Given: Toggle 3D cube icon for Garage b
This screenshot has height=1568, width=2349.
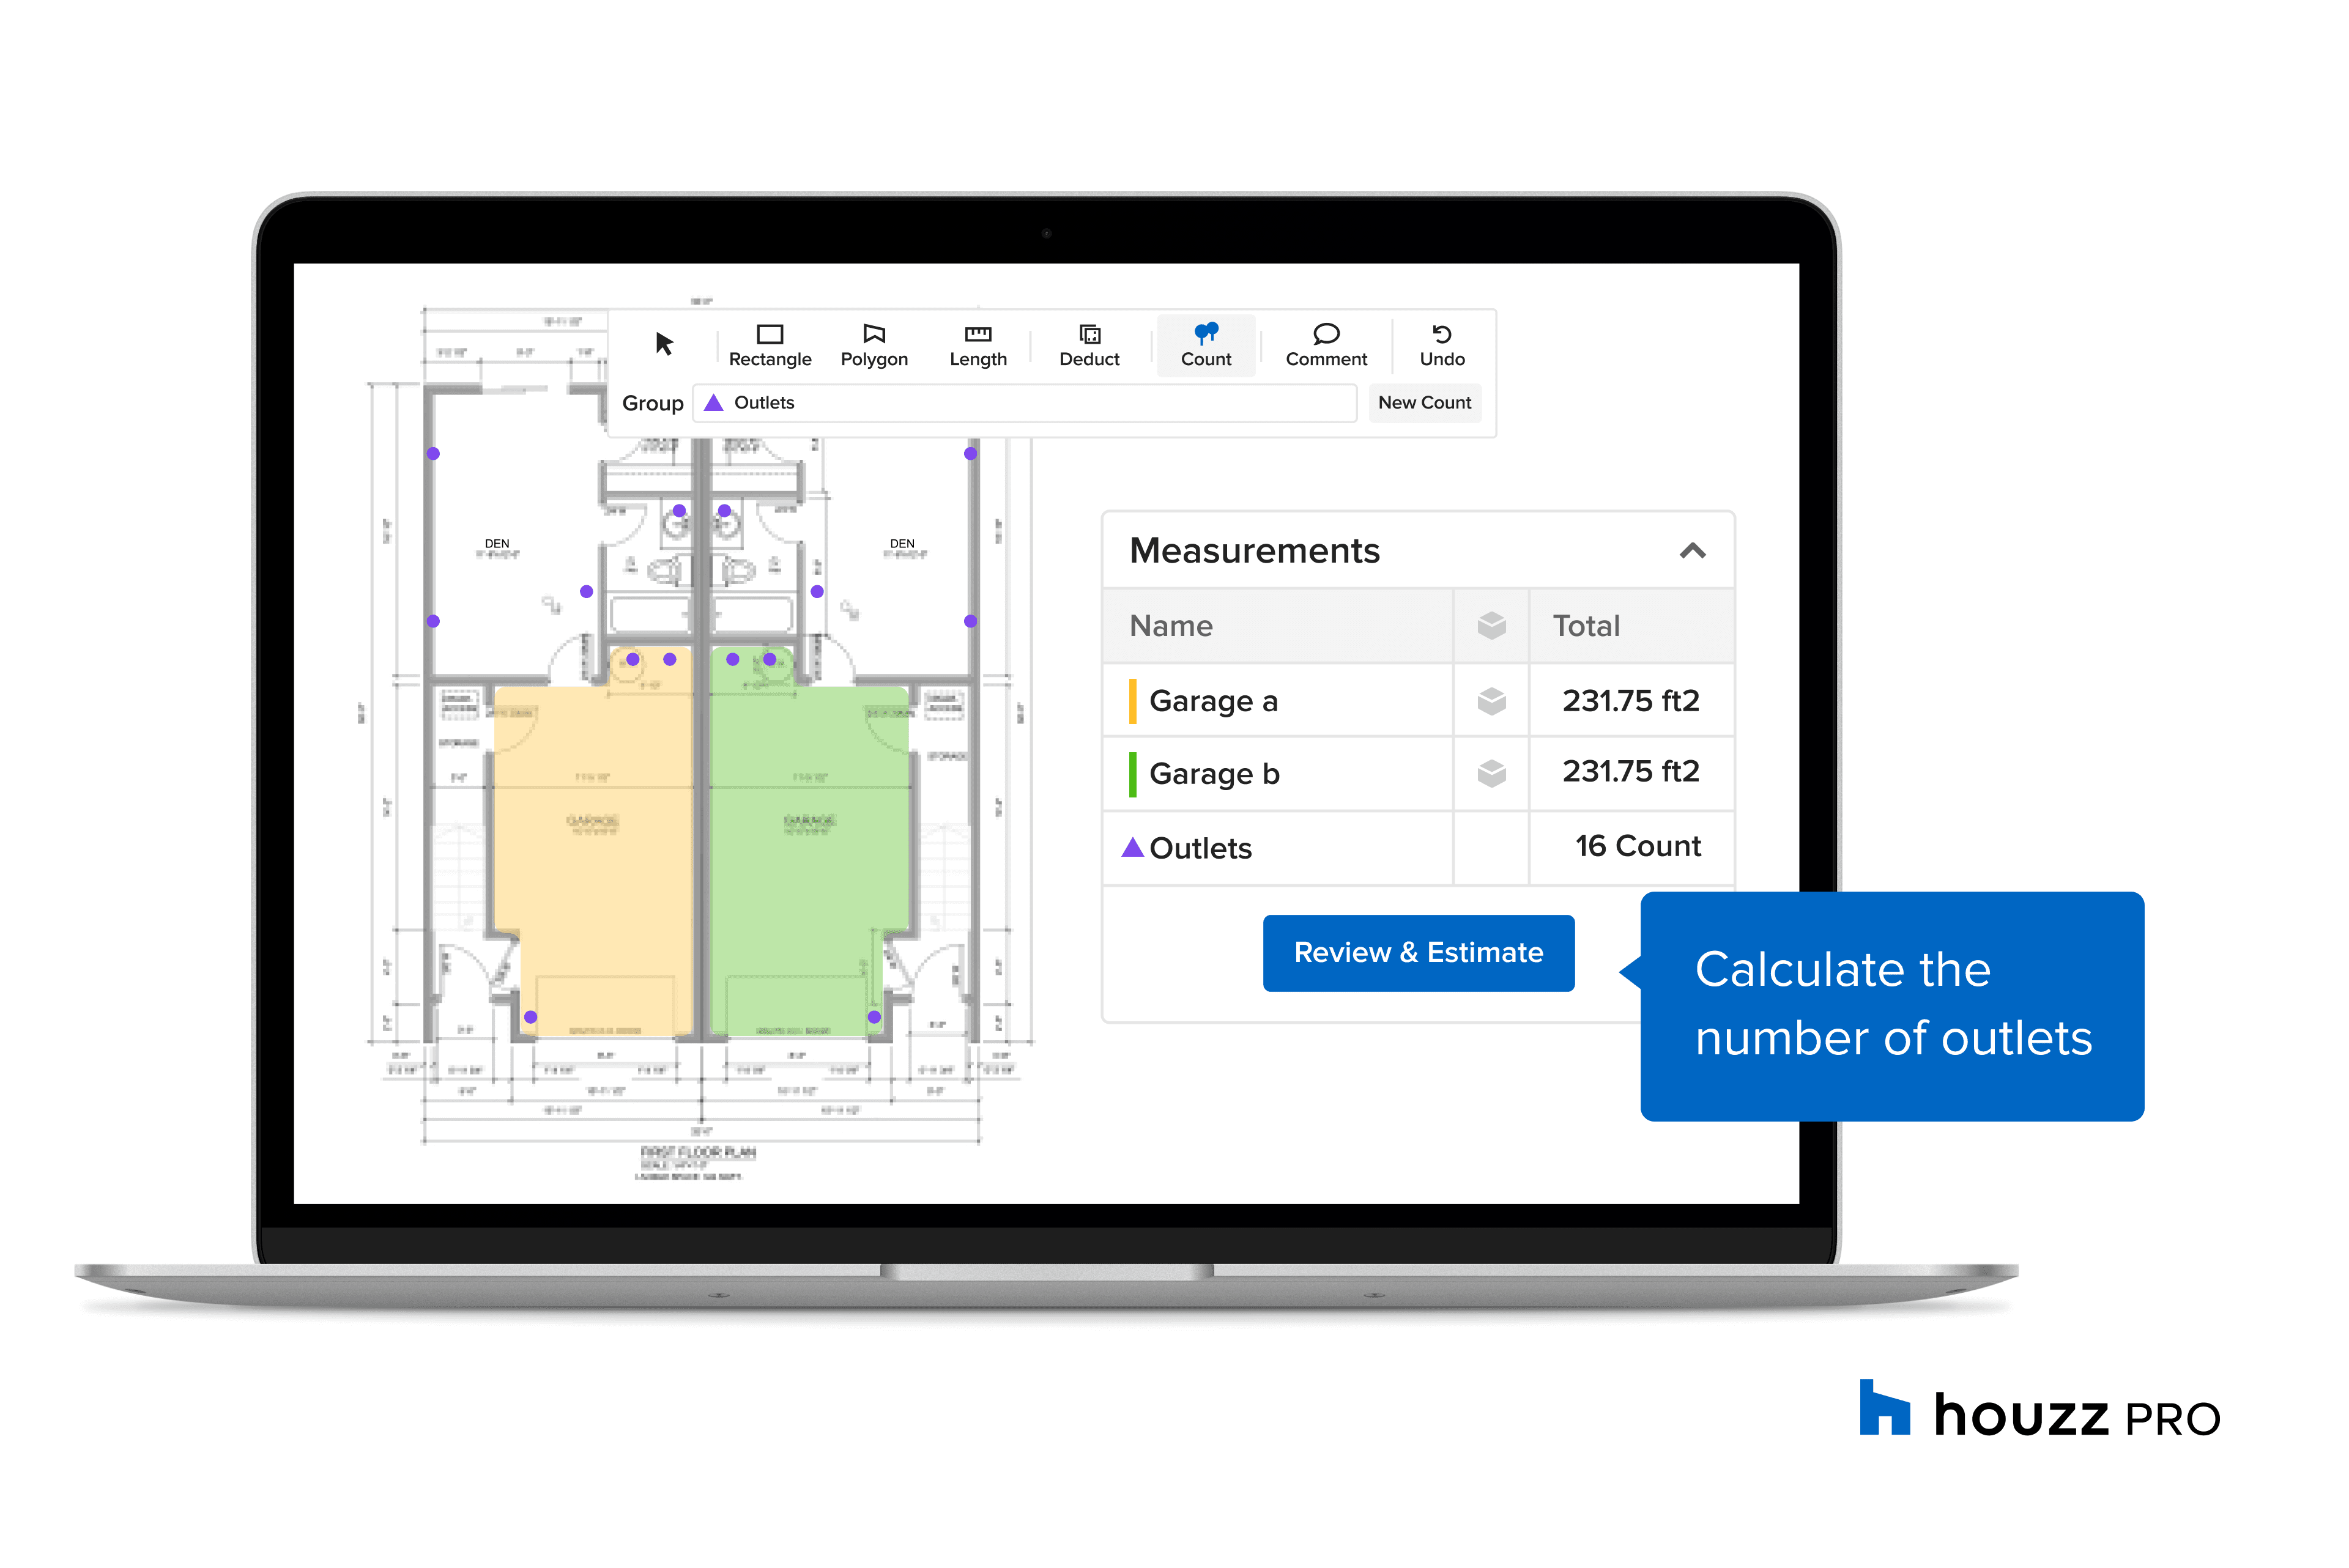Looking at the screenshot, I should (x=1491, y=773).
